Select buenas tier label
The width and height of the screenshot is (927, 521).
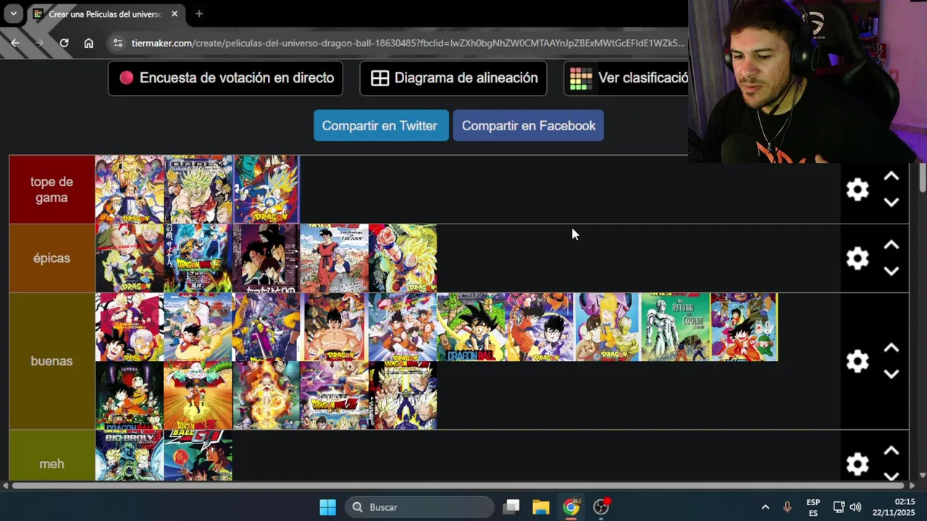pos(51,361)
